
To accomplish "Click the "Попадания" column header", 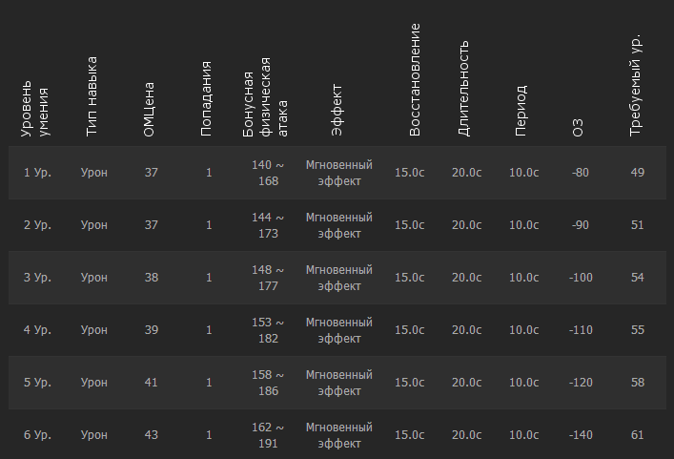I will click(207, 105).
